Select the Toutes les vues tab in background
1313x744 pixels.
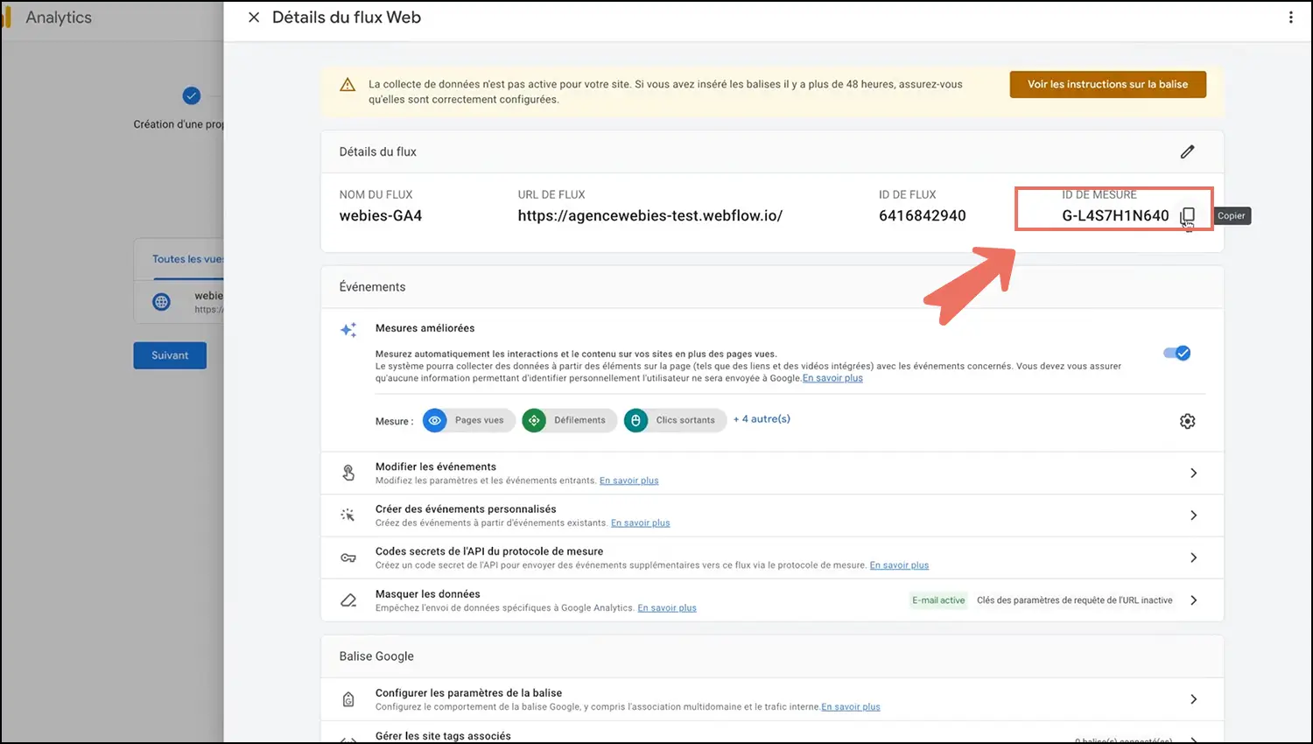point(187,259)
